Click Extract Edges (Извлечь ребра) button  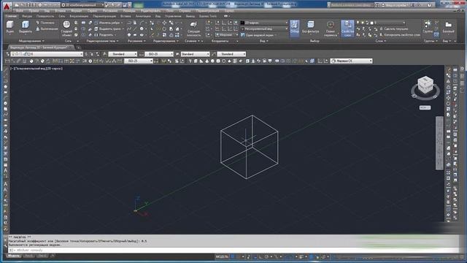(x=107, y=23)
